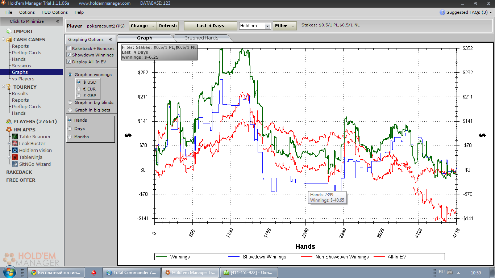Select the $ USD currency option

[x=79, y=82]
